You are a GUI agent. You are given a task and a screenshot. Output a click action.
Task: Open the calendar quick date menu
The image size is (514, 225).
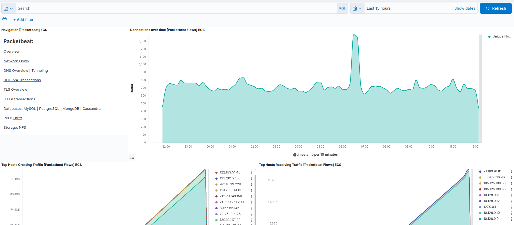[357, 8]
